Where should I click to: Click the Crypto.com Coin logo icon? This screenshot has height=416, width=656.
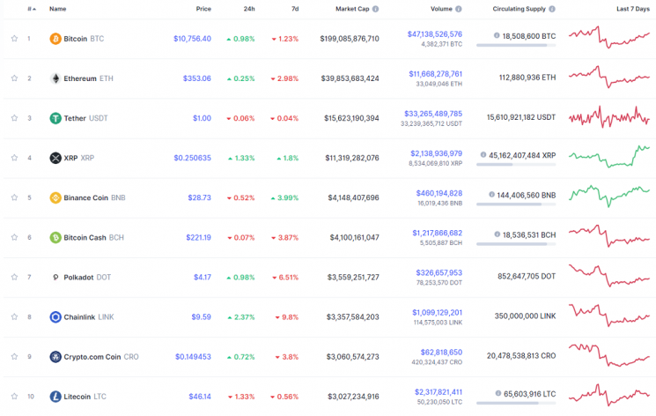click(55, 357)
